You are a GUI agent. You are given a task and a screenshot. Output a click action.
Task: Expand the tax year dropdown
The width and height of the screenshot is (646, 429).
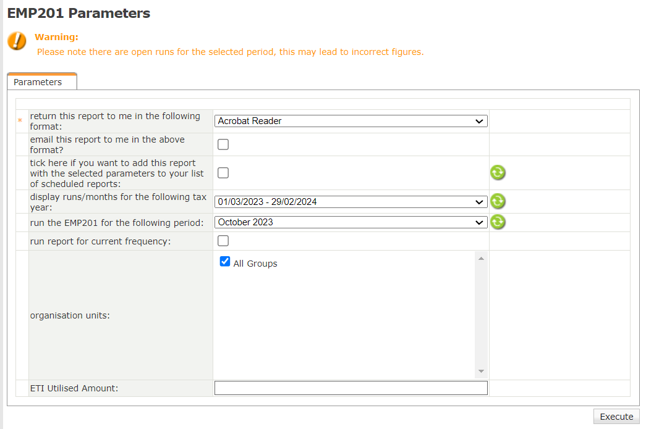pos(351,202)
